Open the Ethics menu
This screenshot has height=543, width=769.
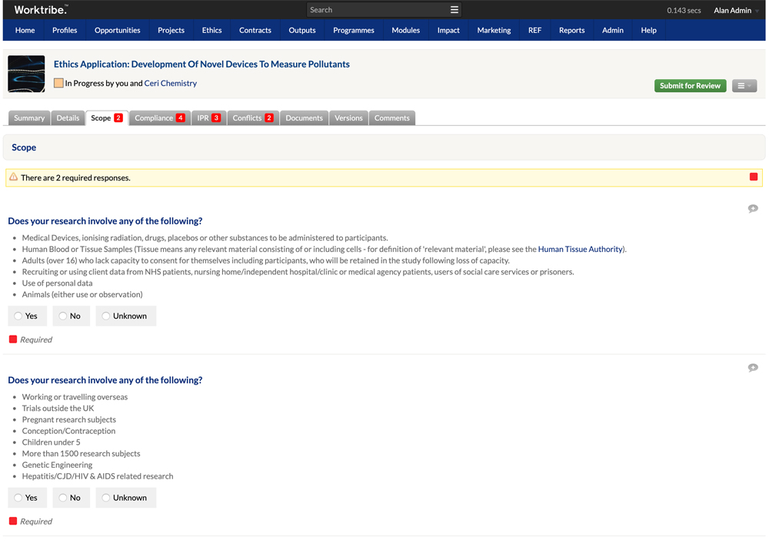pos(212,31)
